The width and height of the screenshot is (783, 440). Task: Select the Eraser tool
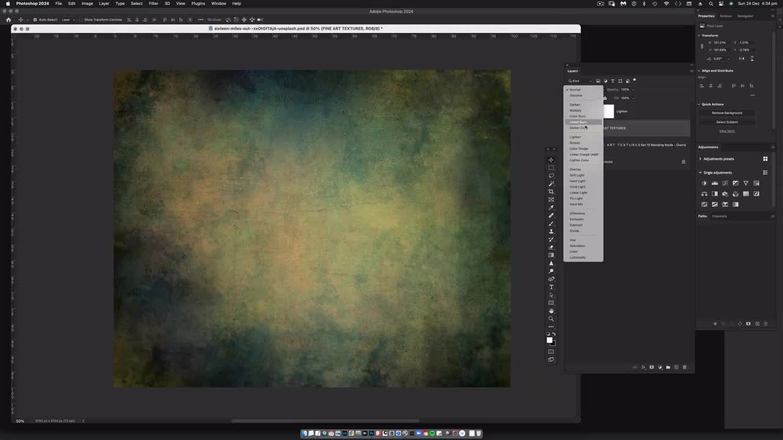(551, 247)
